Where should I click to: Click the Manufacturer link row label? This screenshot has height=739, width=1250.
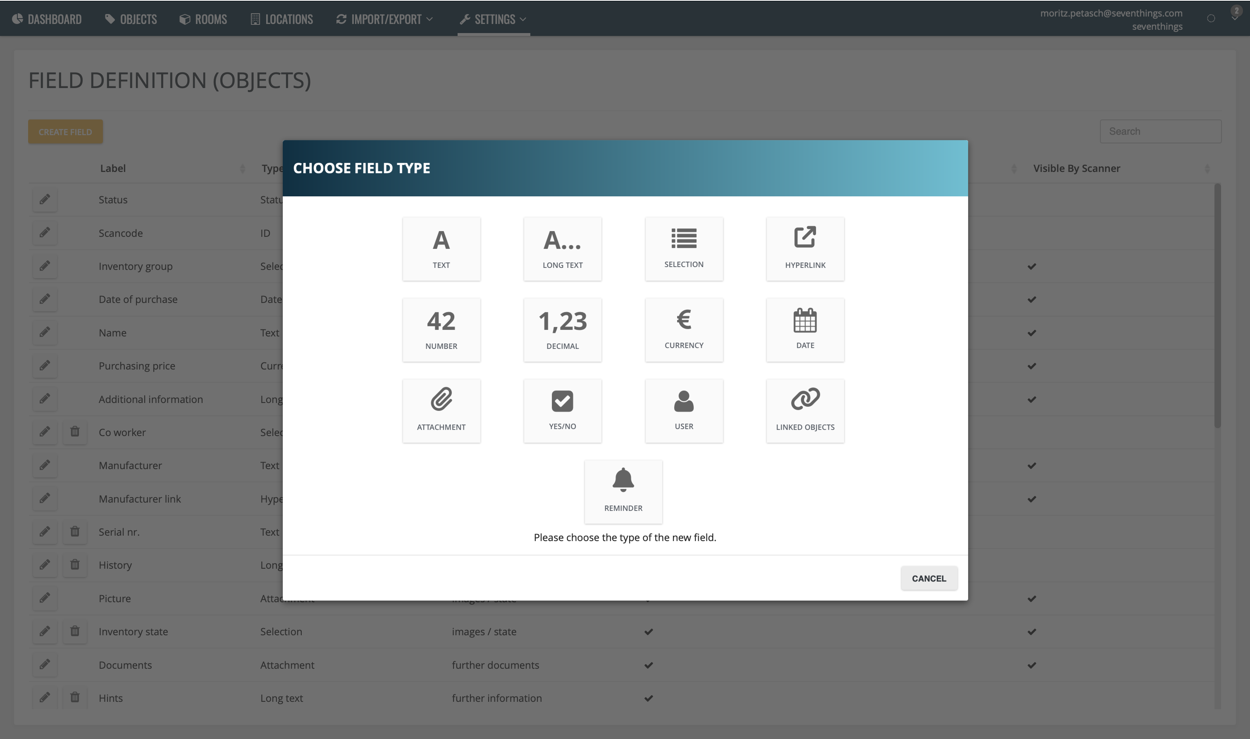pyautogui.click(x=139, y=498)
